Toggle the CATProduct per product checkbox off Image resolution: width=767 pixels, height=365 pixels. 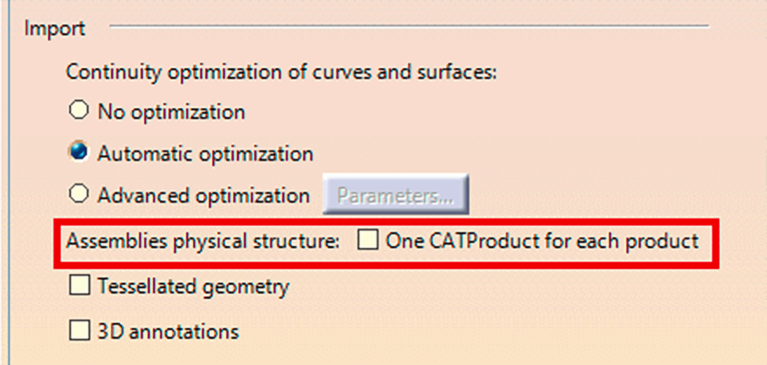coord(368,241)
